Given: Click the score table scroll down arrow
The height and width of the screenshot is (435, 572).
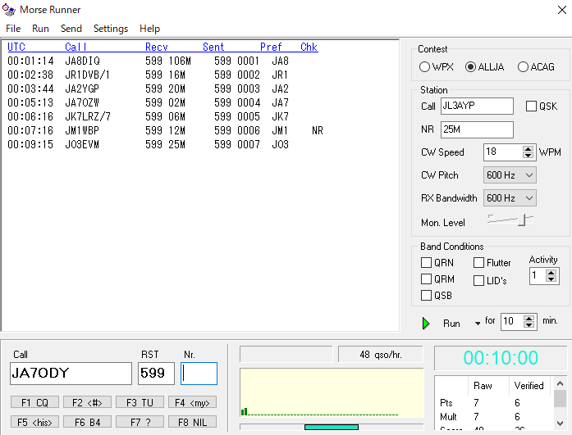Looking at the screenshot, I should coord(560,423).
